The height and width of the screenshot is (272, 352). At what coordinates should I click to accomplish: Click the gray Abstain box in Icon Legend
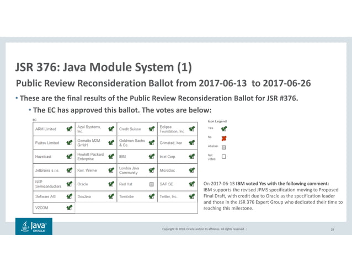[224, 147]
